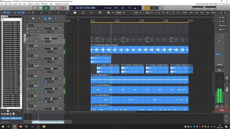The width and height of the screenshot is (230, 129).
Task: Click the I-beam cursor icon in toolbar
Action: 174,13
